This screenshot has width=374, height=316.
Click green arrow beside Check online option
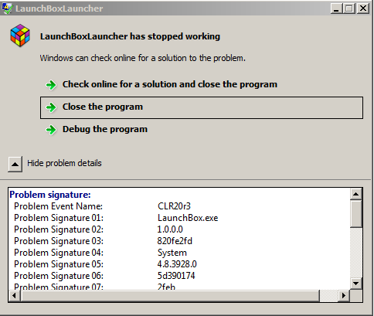(x=51, y=85)
